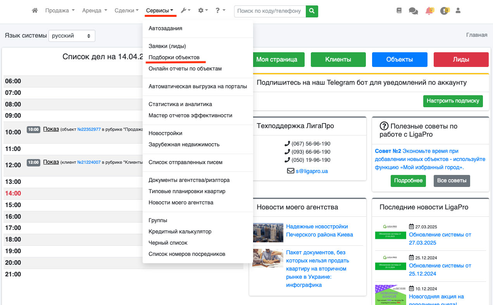
Task: Expand the Аренда dropdown menu
Action: pos(95,11)
